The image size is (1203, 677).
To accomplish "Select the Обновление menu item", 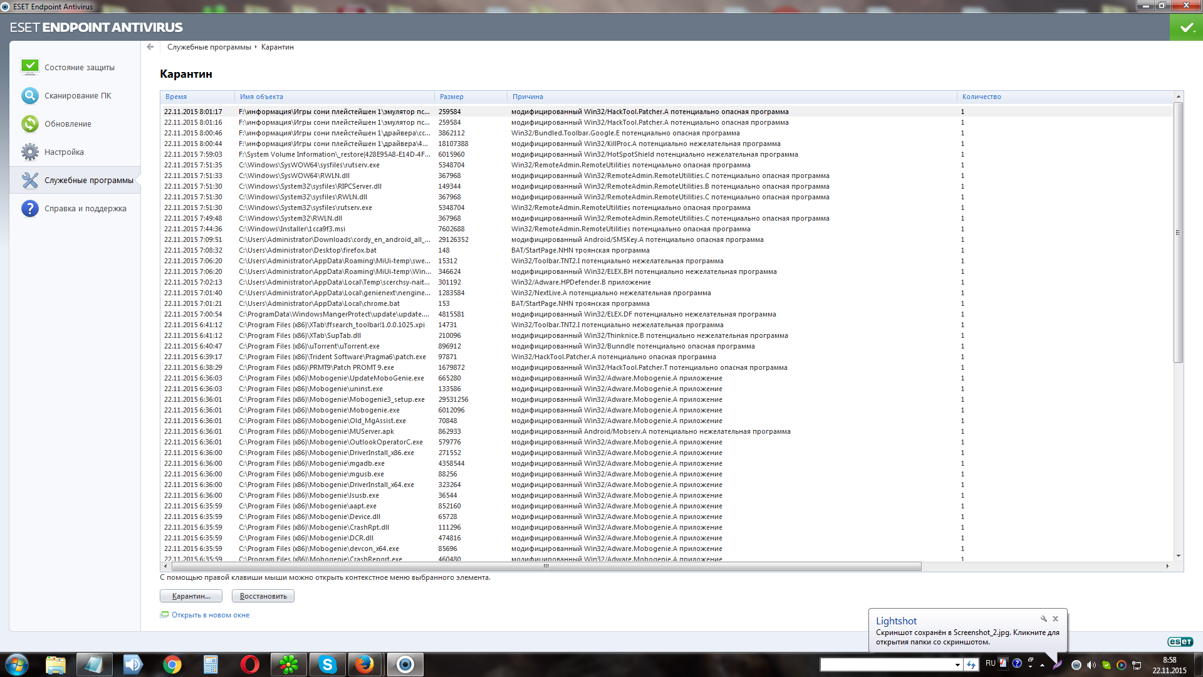I will point(68,123).
